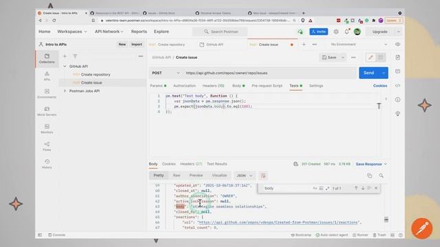
Task: Open the Save Response dropdown
Action: (371, 164)
